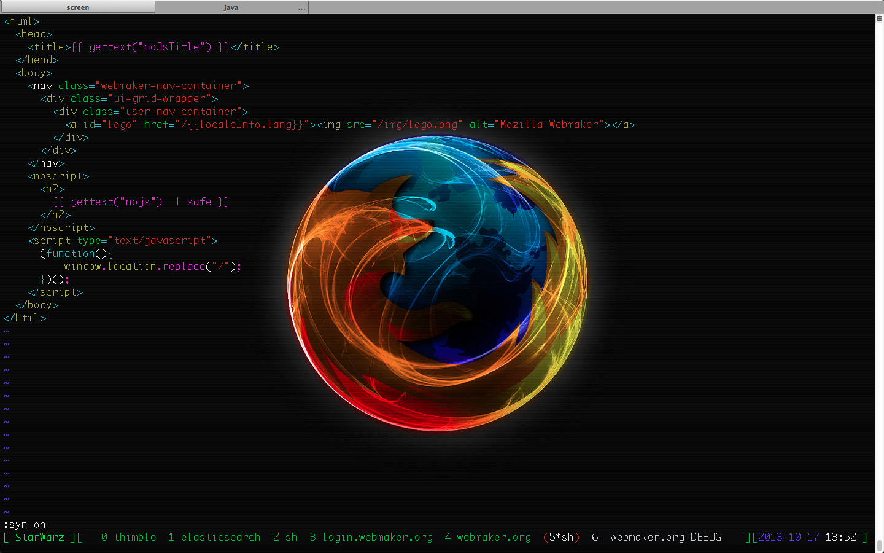This screenshot has height=553, width=884.
Task: Select tmux window "2 sh"
Action: (x=285, y=537)
